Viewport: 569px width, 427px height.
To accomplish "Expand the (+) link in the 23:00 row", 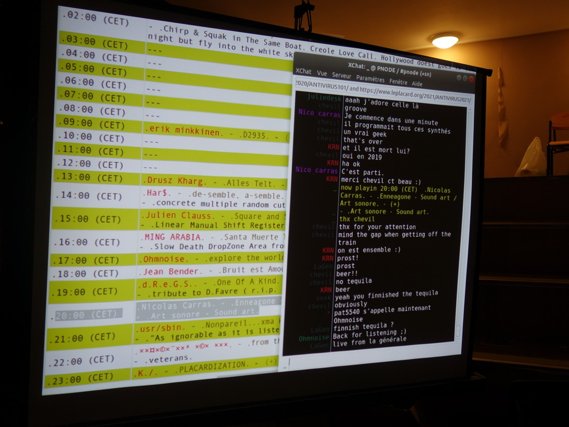I will point(271,362).
